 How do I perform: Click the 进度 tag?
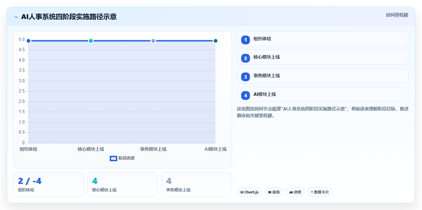point(295,192)
